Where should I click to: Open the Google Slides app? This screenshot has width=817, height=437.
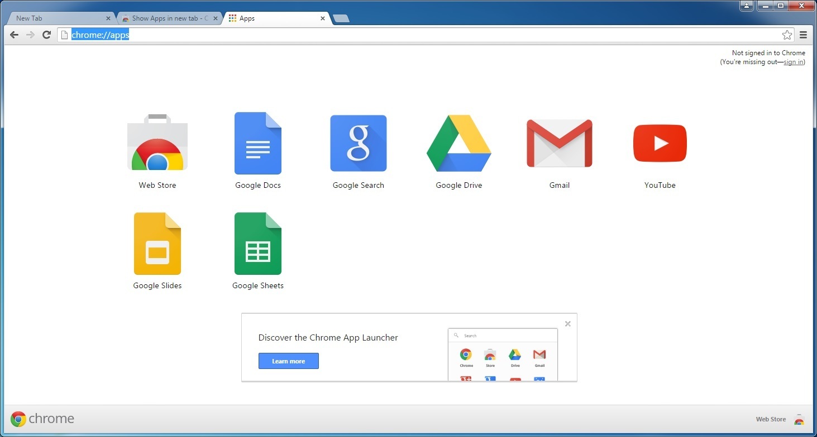pyautogui.click(x=157, y=244)
